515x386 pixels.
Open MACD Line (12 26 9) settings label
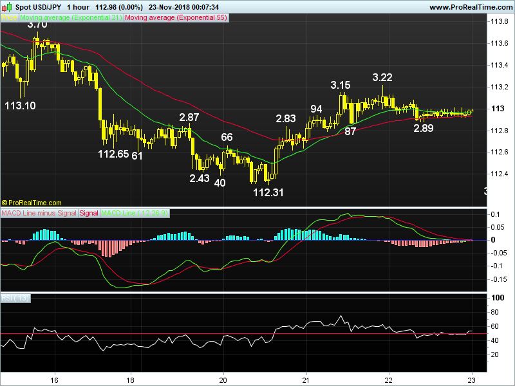click(135, 213)
